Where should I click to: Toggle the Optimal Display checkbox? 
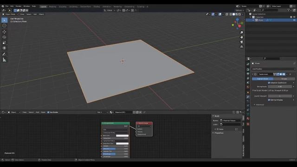tap(269, 100)
